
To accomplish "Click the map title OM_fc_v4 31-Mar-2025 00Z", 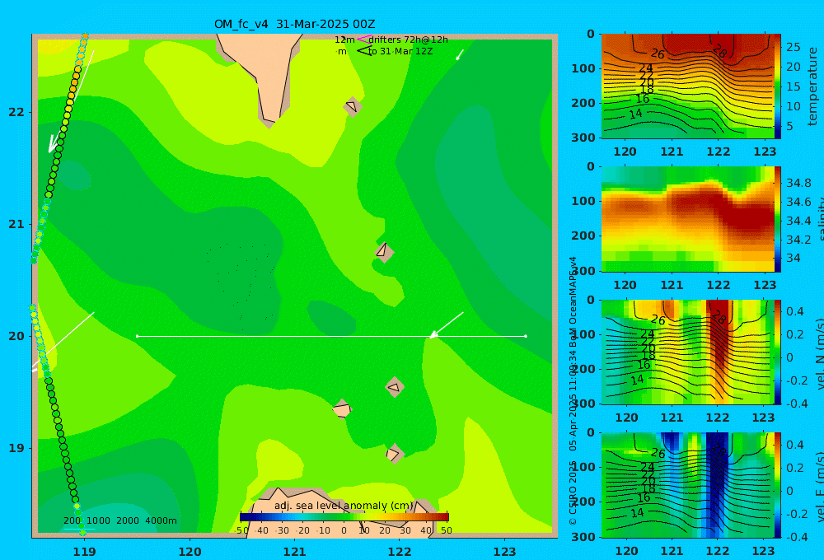I will point(294,24).
